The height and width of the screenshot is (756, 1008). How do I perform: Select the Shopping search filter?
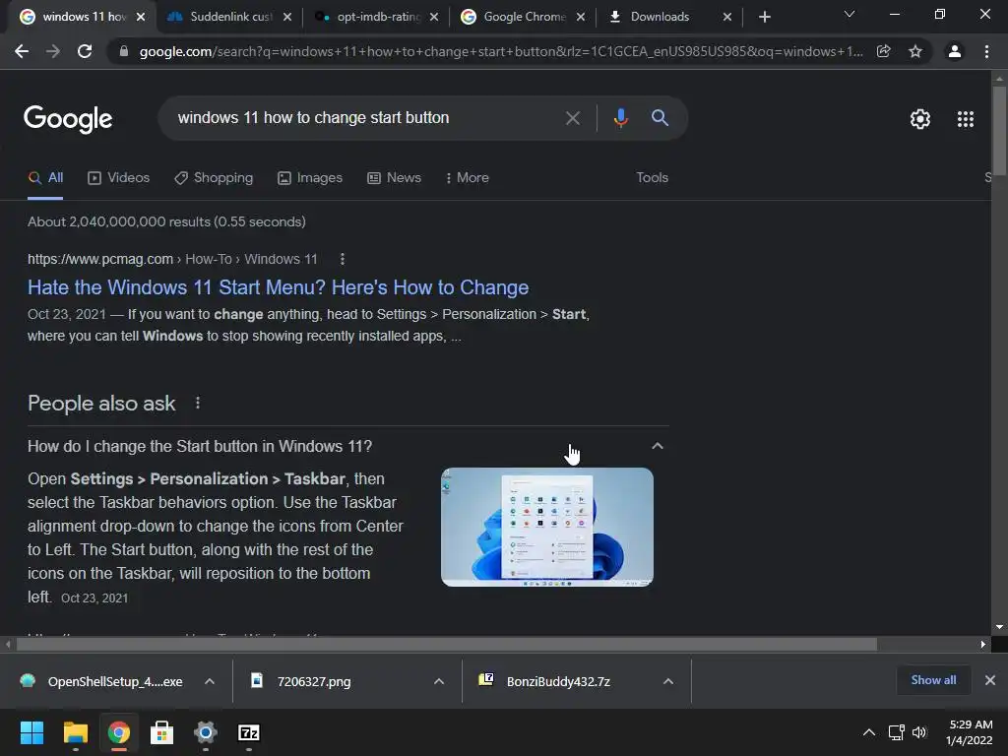[x=214, y=178]
